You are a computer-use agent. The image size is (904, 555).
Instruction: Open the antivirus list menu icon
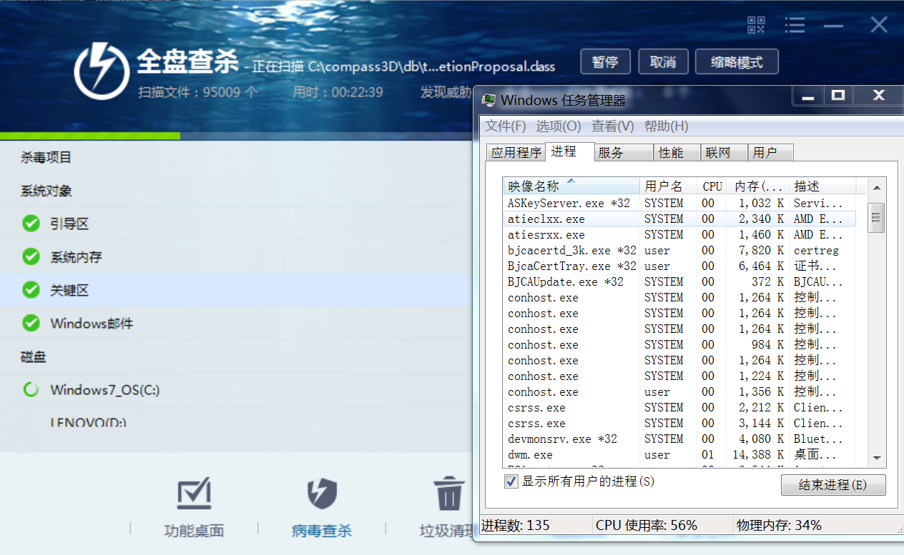(795, 25)
